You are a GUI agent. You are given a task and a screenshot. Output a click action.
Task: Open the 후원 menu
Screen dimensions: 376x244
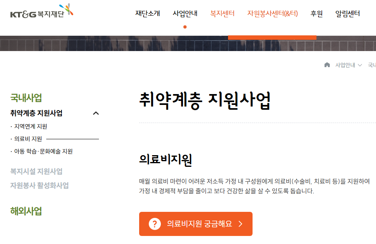pyautogui.click(x=316, y=13)
